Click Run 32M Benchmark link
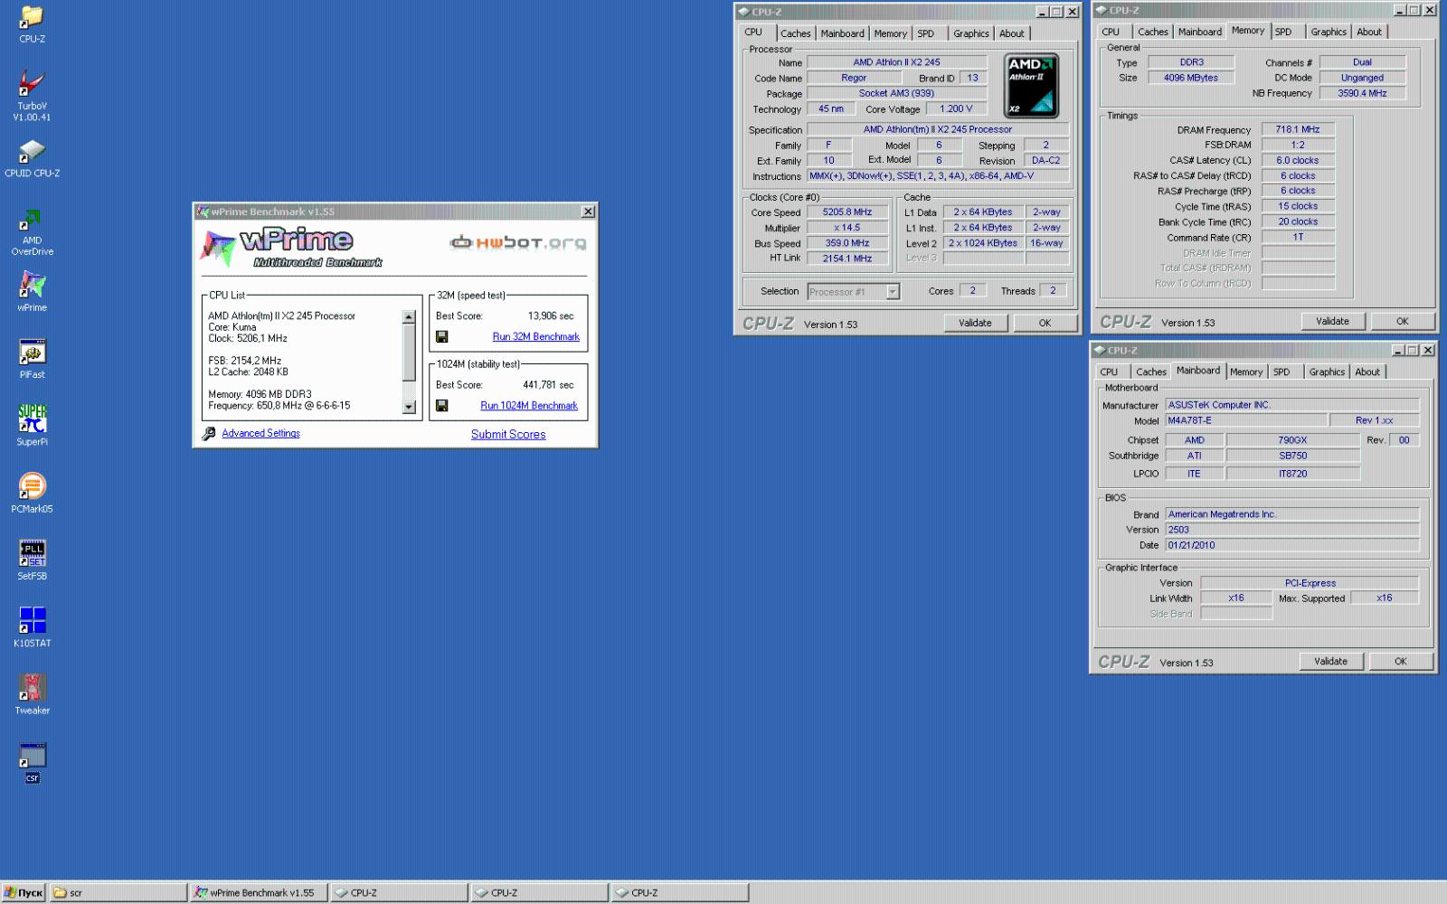This screenshot has width=1447, height=904. [x=535, y=336]
